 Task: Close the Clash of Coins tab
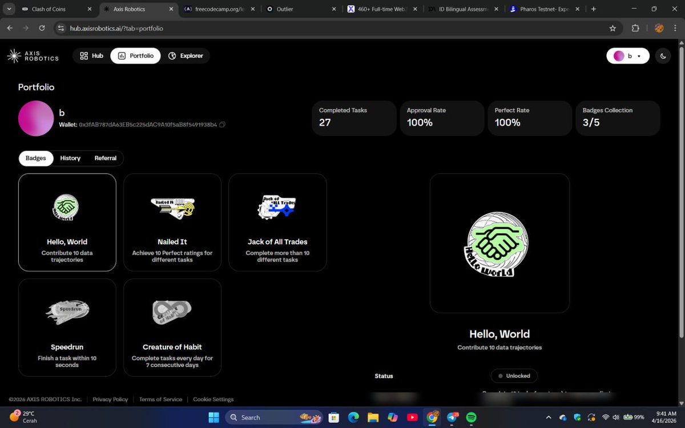90,9
